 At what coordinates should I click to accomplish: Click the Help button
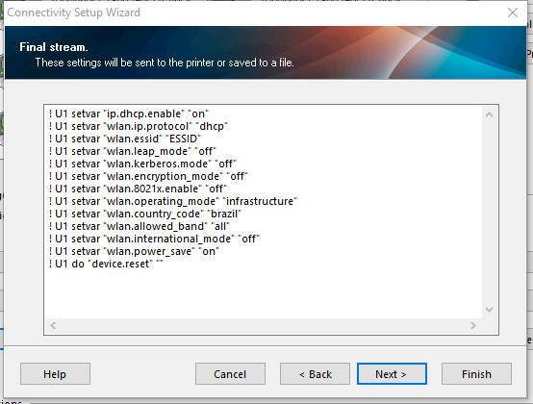tap(55, 374)
